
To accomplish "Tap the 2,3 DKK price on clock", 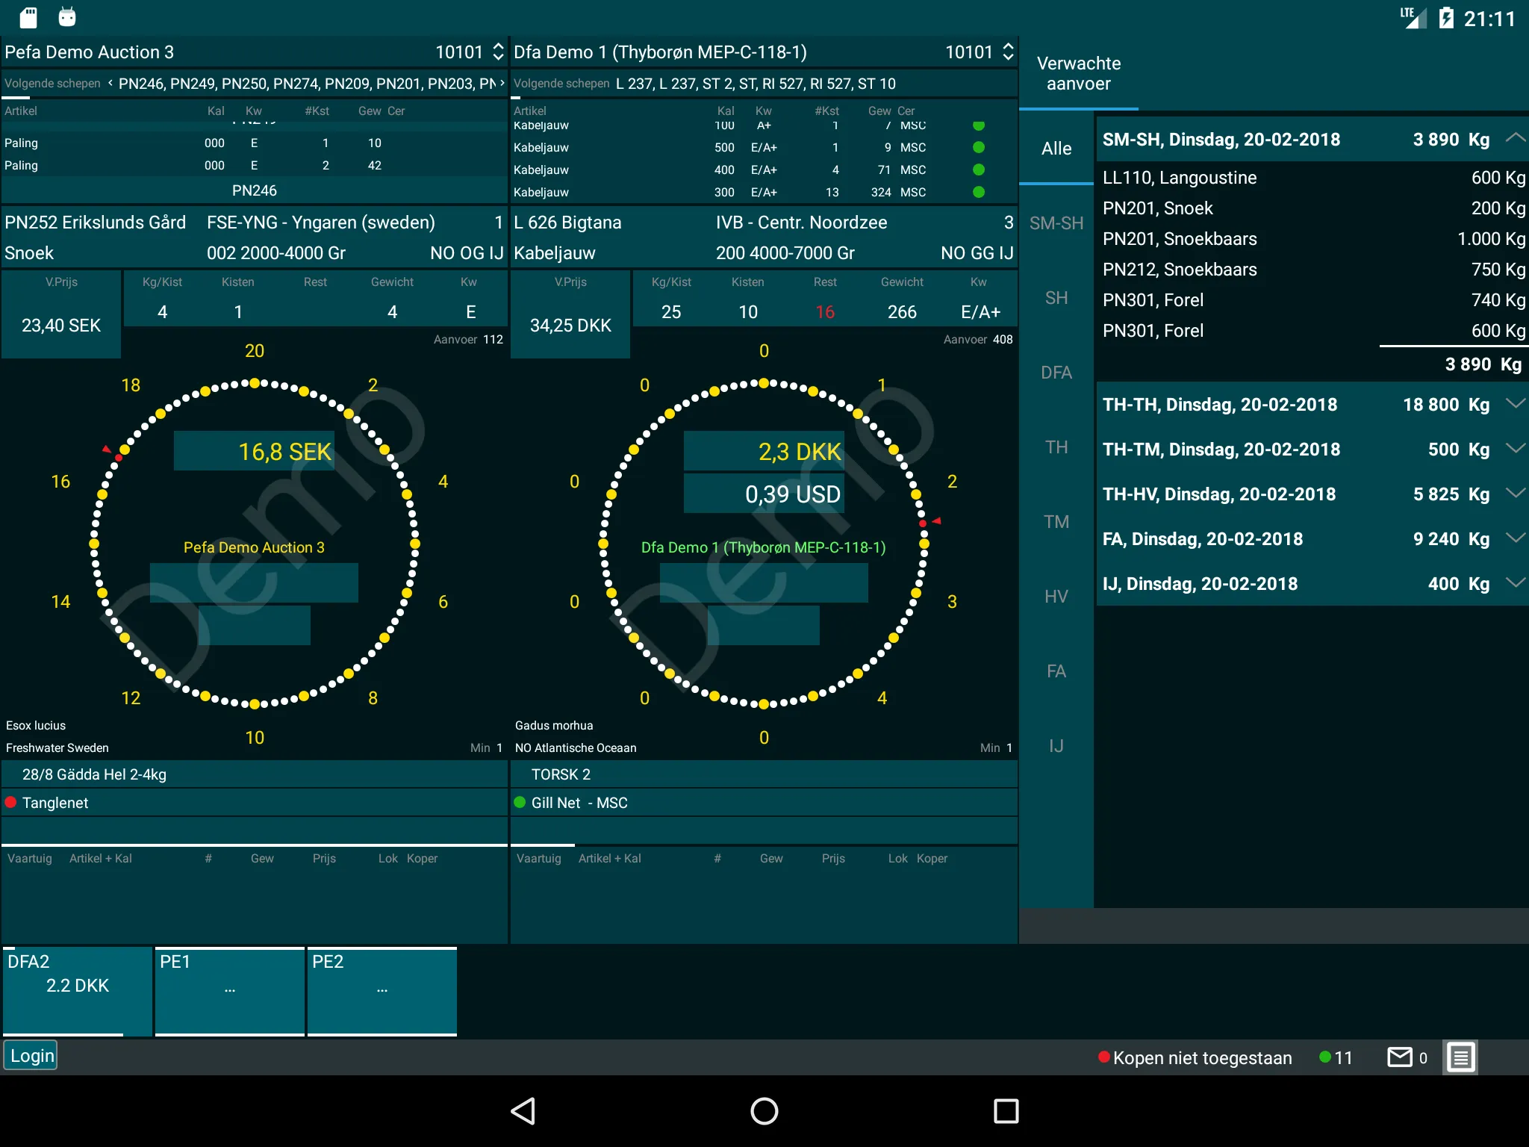I will point(764,451).
